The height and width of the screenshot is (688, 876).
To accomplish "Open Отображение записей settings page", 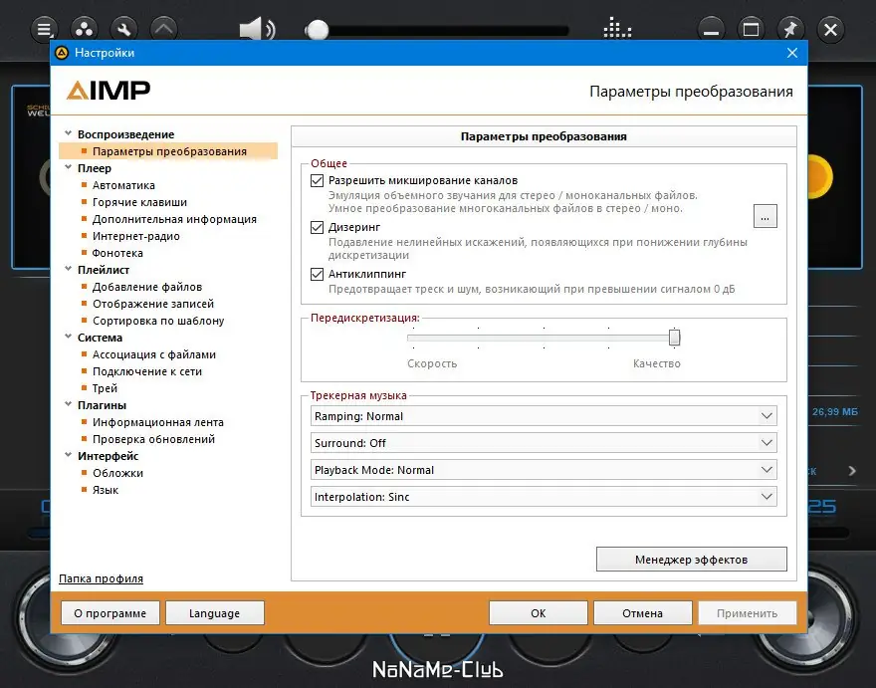I will coord(153,304).
